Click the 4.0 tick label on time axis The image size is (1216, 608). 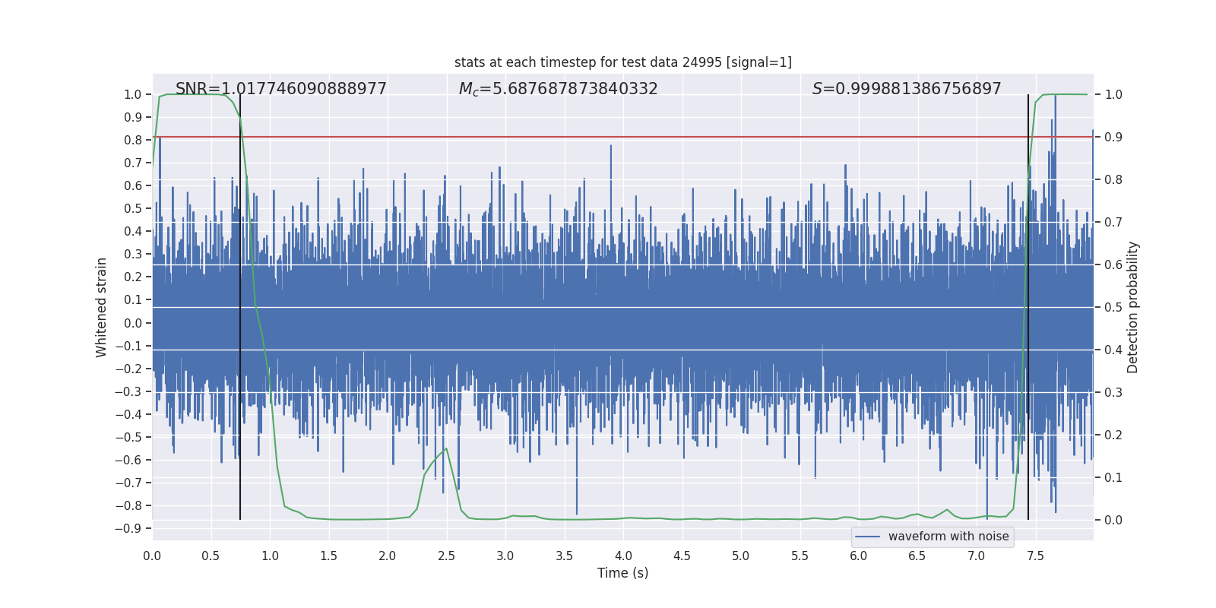click(622, 556)
